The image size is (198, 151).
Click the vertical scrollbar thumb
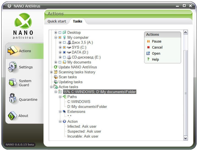click(186, 93)
